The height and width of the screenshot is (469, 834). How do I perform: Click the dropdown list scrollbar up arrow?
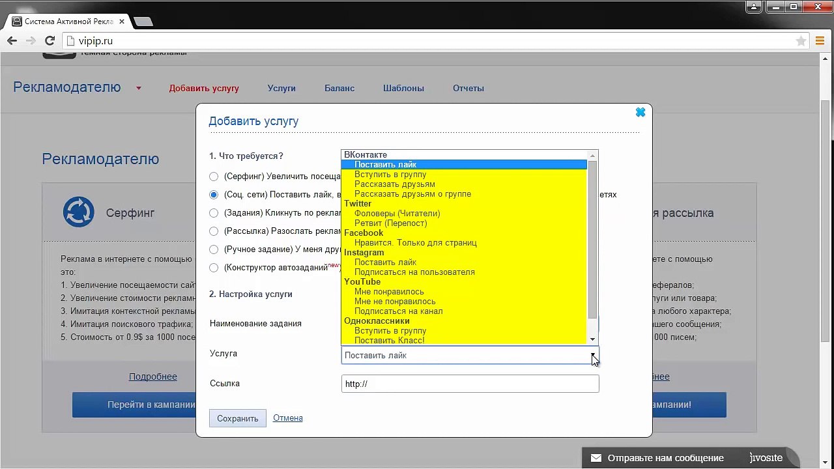click(x=592, y=155)
